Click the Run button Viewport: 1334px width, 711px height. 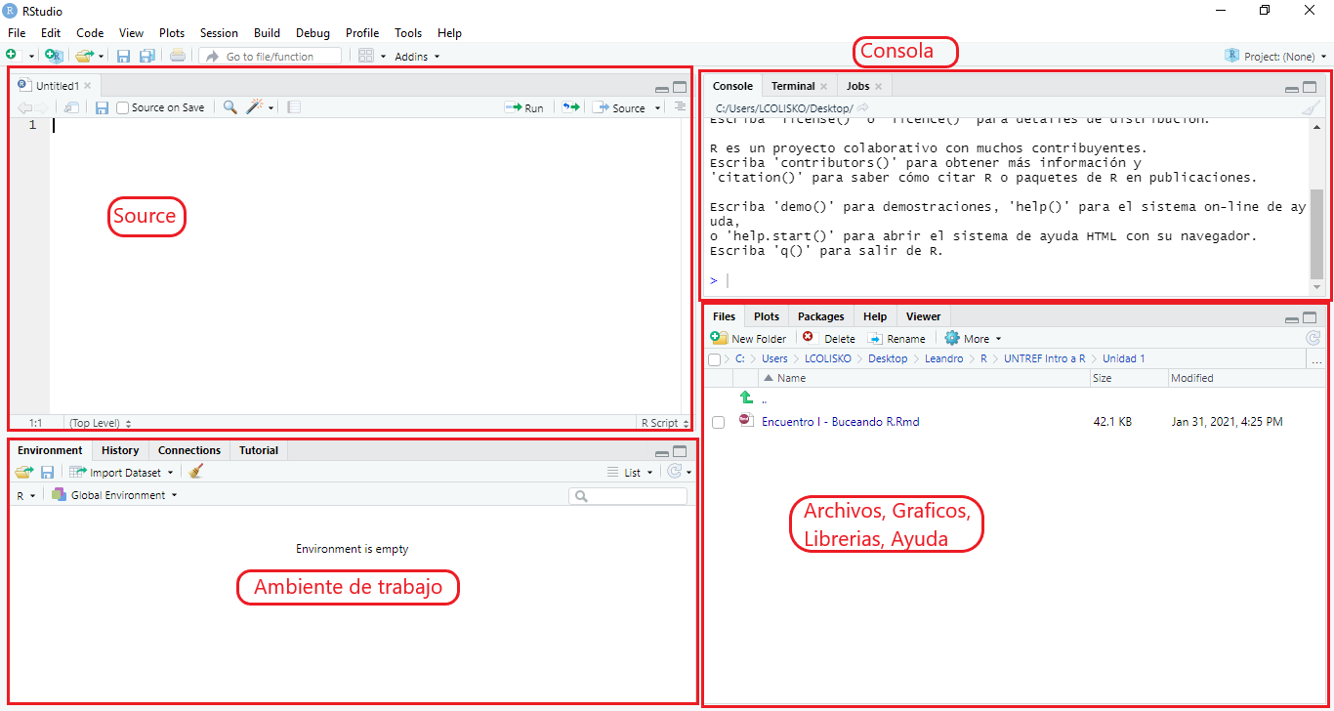tap(524, 107)
